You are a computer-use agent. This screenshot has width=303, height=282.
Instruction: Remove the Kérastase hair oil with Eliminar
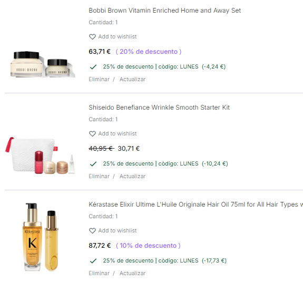(99, 273)
